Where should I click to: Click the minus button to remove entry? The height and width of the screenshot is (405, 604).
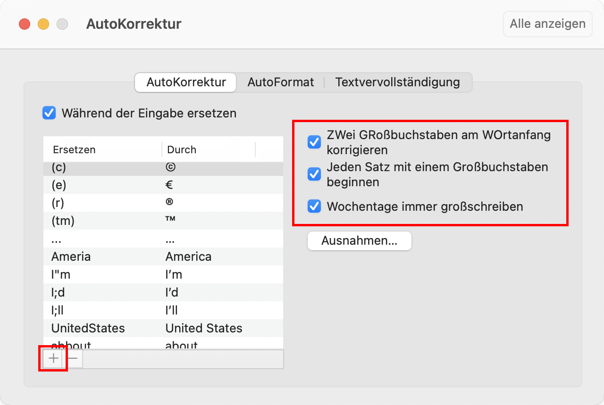point(73,358)
